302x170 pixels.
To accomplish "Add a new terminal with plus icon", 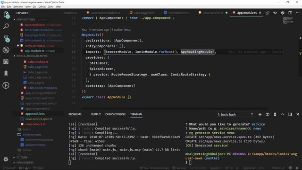I will click(260, 114).
